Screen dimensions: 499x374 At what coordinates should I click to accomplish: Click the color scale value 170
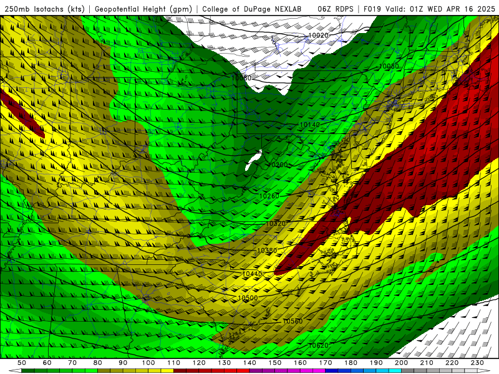[x=326, y=363]
